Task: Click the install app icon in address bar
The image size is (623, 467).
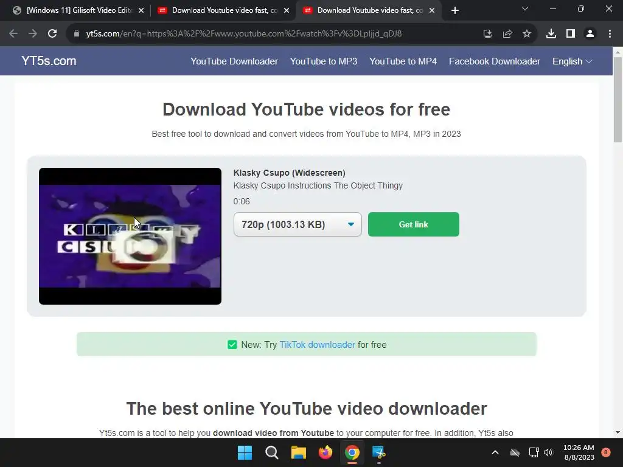Action: coord(487,34)
